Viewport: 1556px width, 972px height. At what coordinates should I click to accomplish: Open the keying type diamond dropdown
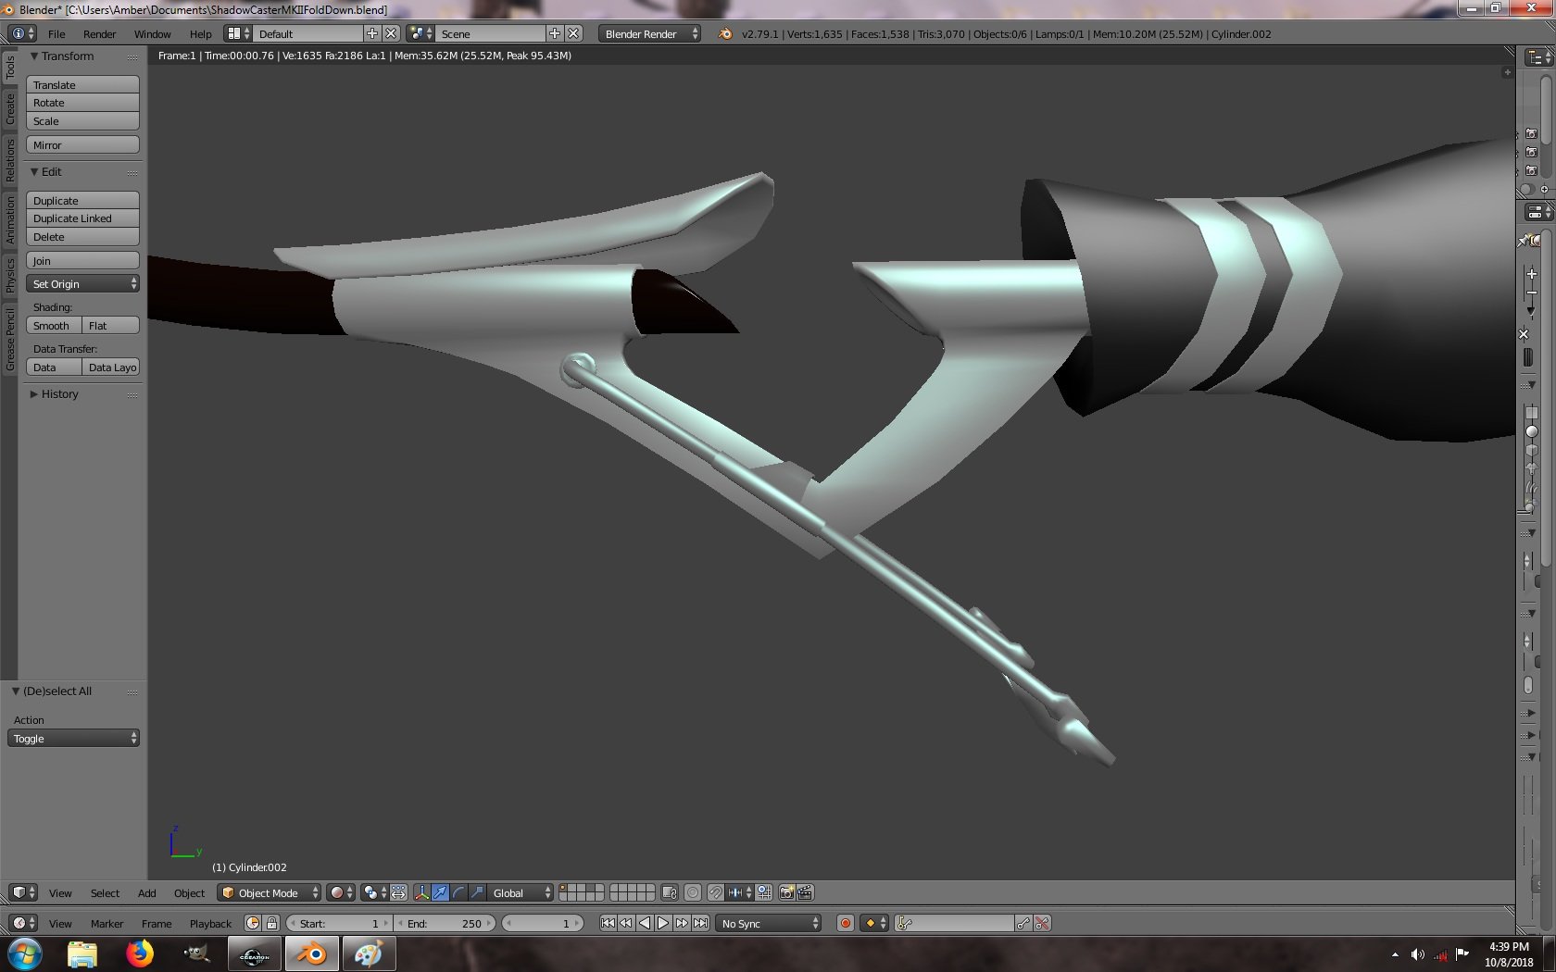pyautogui.click(x=874, y=923)
